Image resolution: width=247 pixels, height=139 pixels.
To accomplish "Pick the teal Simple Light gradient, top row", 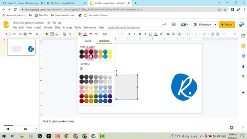I will 105,51.
